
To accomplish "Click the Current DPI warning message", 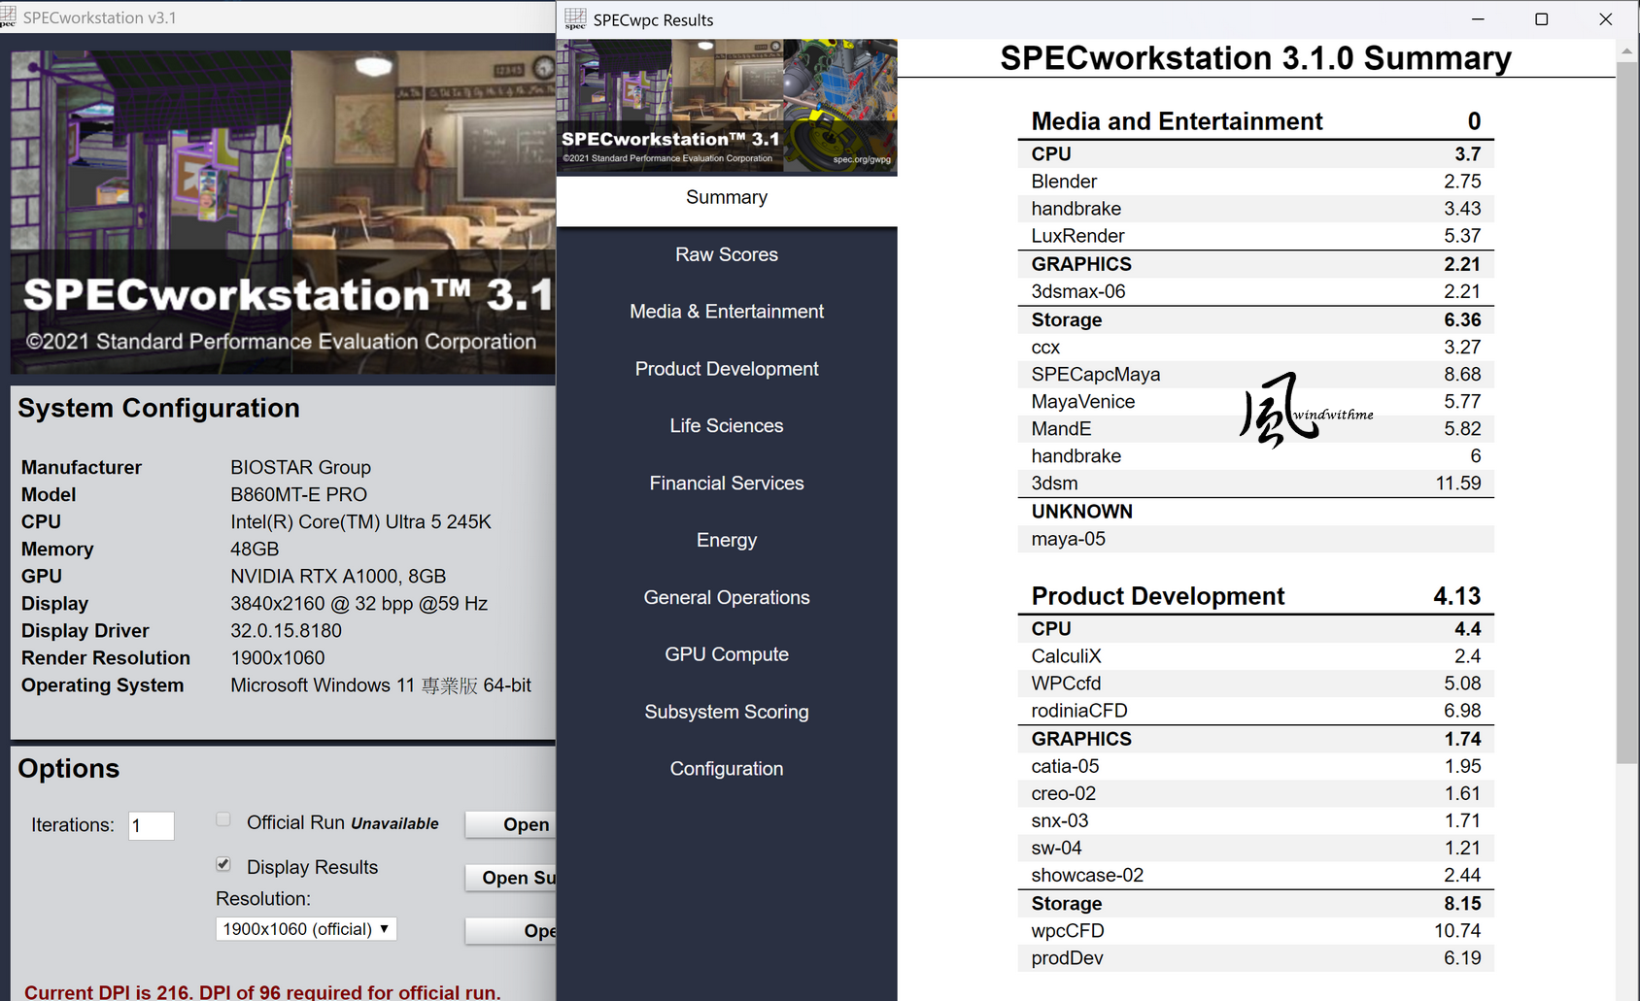I will coord(262,991).
